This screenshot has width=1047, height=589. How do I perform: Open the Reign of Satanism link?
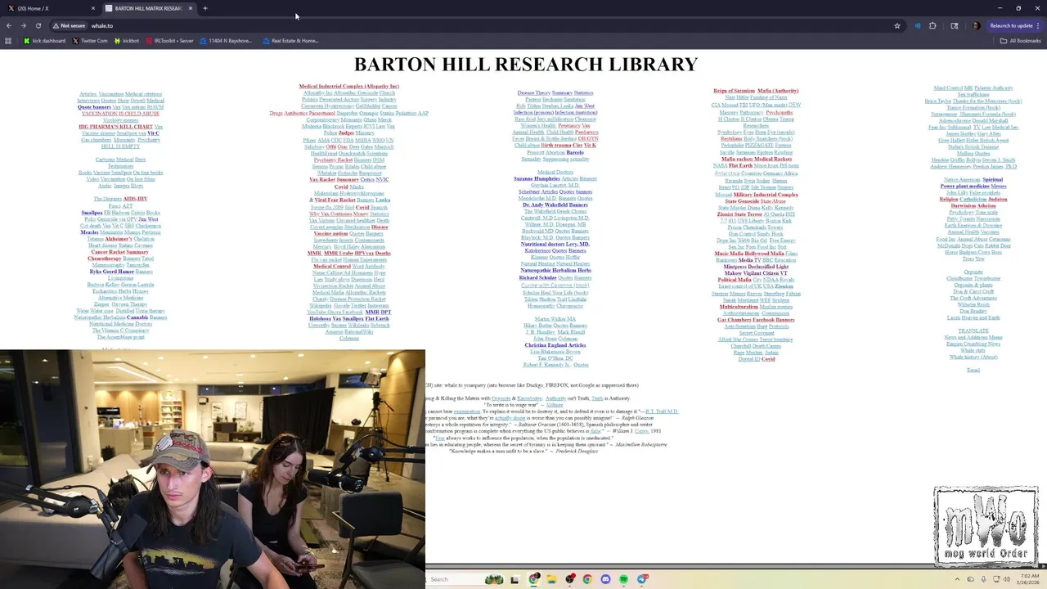(x=734, y=91)
